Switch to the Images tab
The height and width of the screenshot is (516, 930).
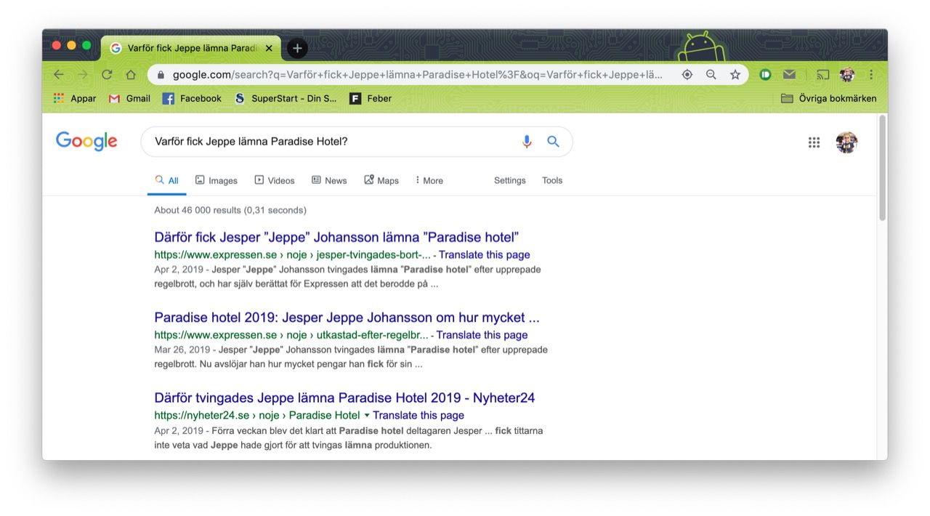216,180
